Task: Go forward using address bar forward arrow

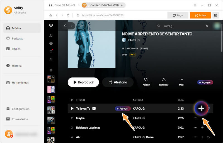Action: click(x=62, y=15)
